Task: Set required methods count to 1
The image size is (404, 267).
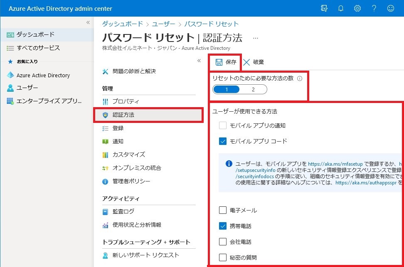Action: click(227, 89)
